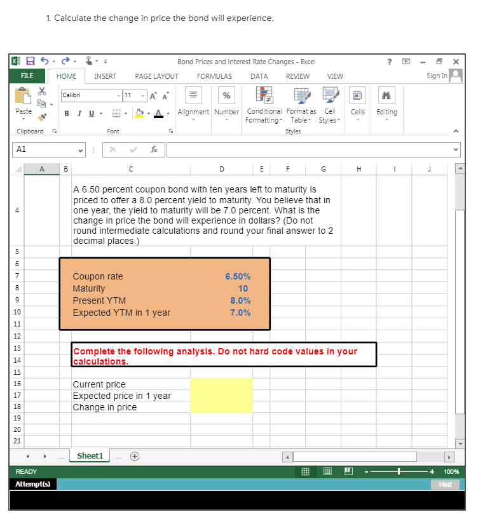Click the Borders icon
492x531 pixels.
[116, 114]
